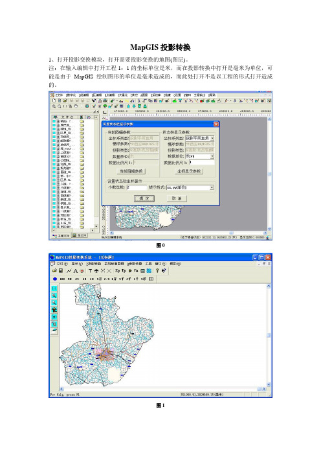The image size is (321, 455).
Task: Open the 数据单位 dropdown in the dialog
Action: [212, 156]
